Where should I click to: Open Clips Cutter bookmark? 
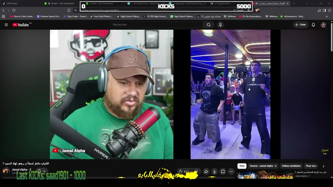pyautogui.click(x=75, y=16)
